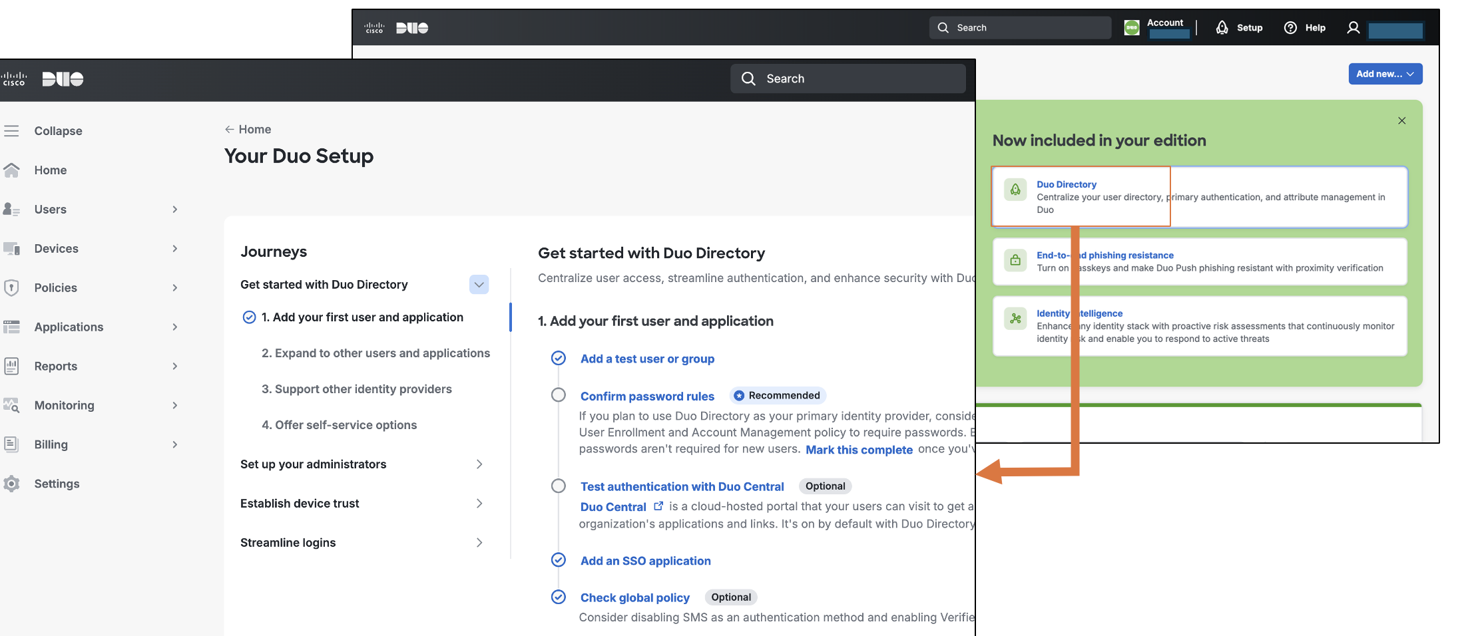Select step 2 Expand to other users and applications
Viewport: 1462px width, 636px height.
(375, 353)
